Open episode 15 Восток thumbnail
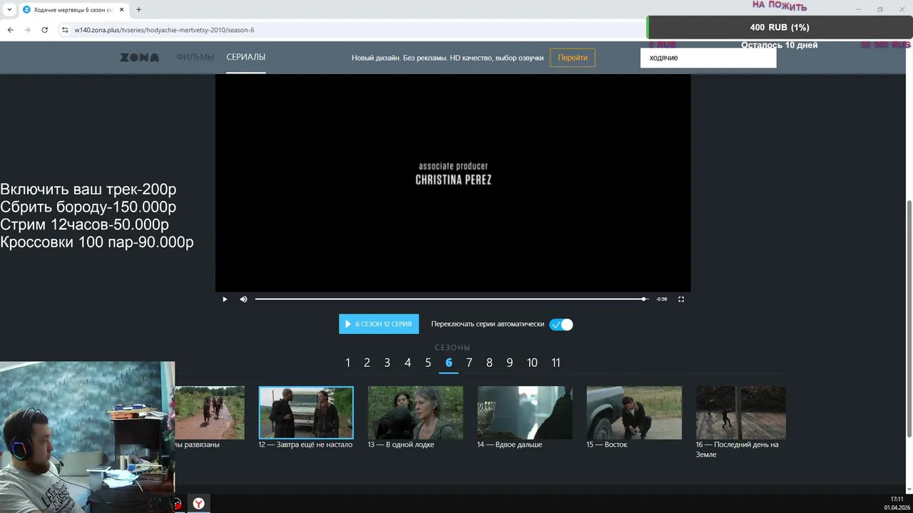 pos(634,413)
